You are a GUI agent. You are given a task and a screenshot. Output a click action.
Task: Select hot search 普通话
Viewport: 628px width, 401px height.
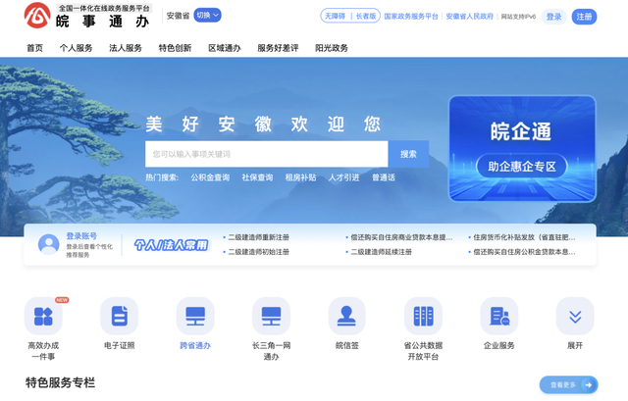384,177
